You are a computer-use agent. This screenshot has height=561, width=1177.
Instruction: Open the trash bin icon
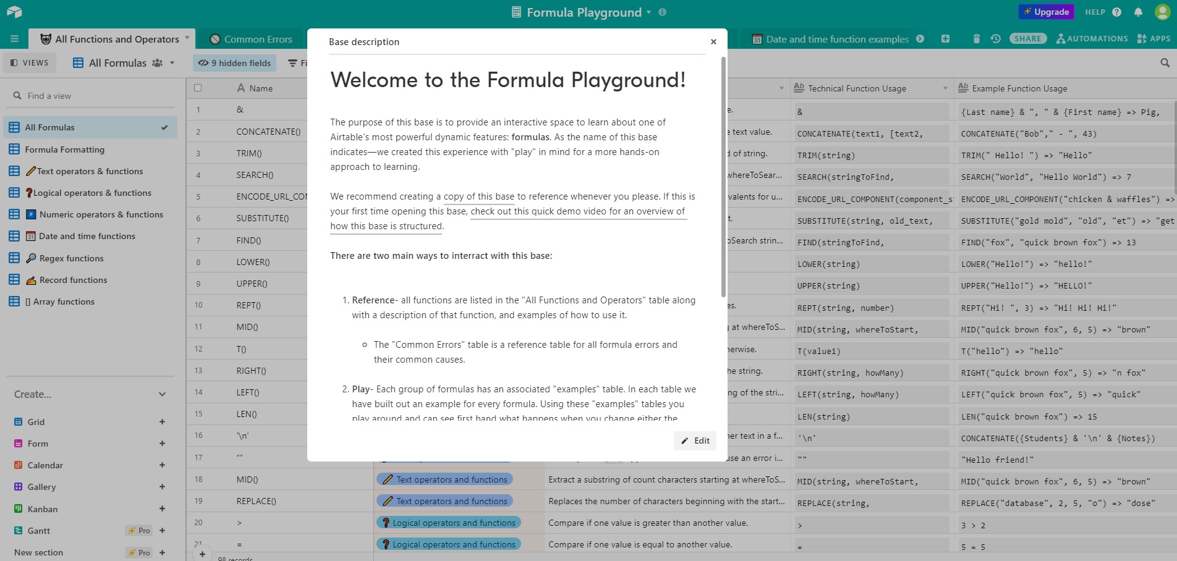[x=976, y=38]
